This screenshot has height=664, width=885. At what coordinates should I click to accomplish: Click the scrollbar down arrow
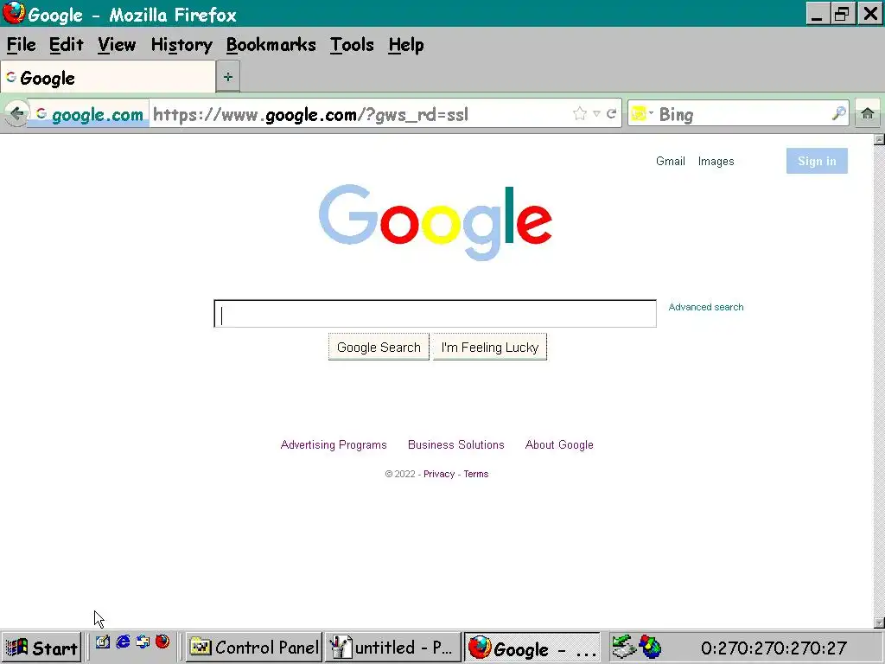[x=879, y=622]
